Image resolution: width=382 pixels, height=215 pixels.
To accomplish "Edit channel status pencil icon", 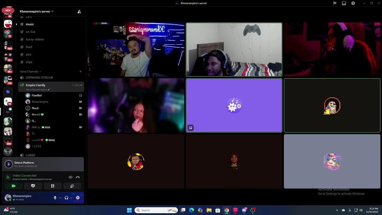I will click(x=49, y=90).
